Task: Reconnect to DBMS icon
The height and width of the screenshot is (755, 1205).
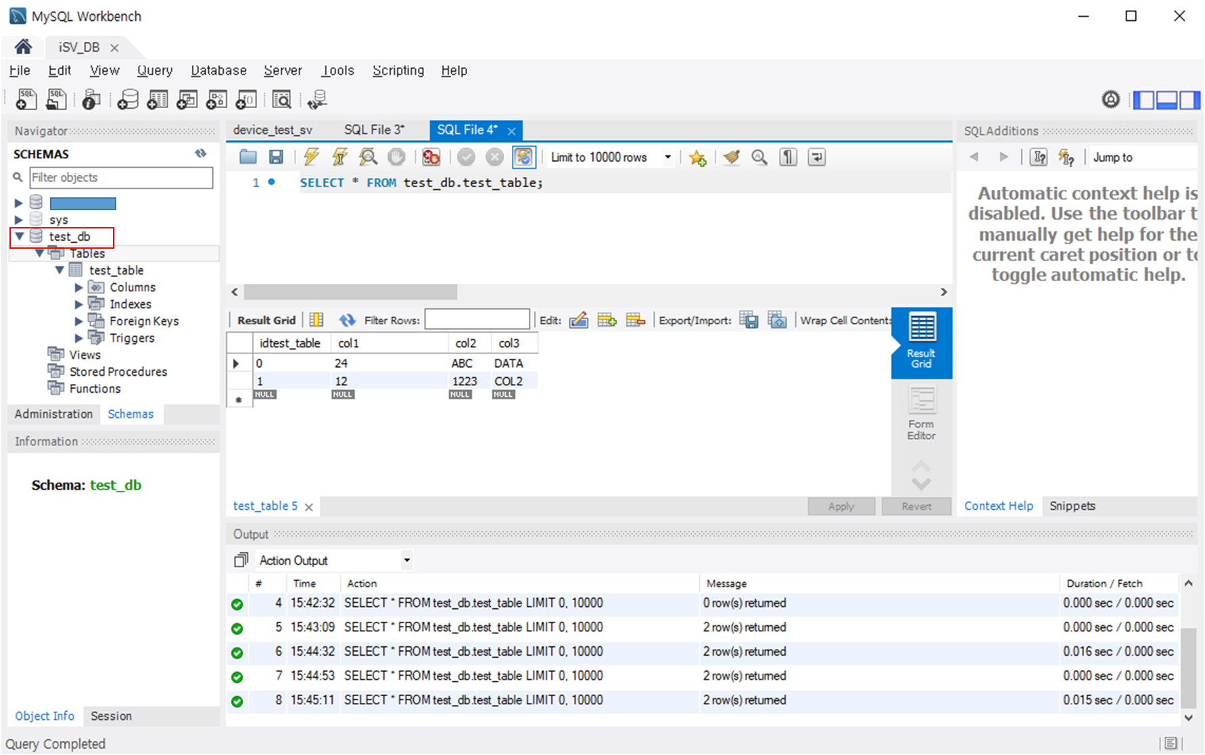Action: pos(316,99)
